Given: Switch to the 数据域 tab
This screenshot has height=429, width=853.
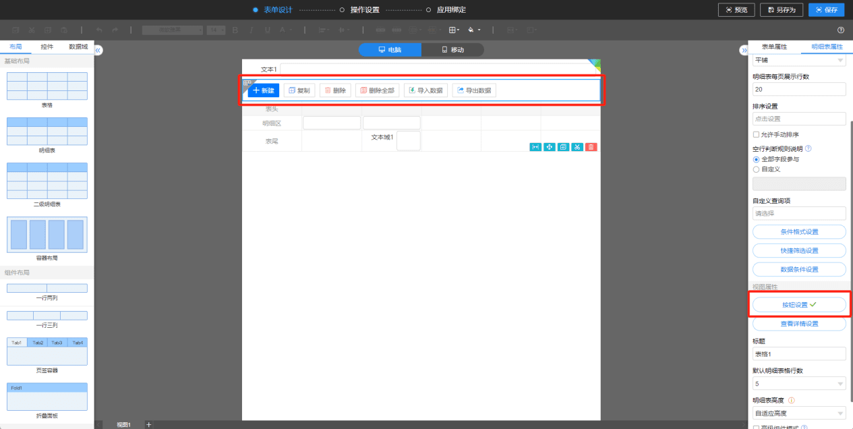Looking at the screenshot, I should (x=78, y=47).
